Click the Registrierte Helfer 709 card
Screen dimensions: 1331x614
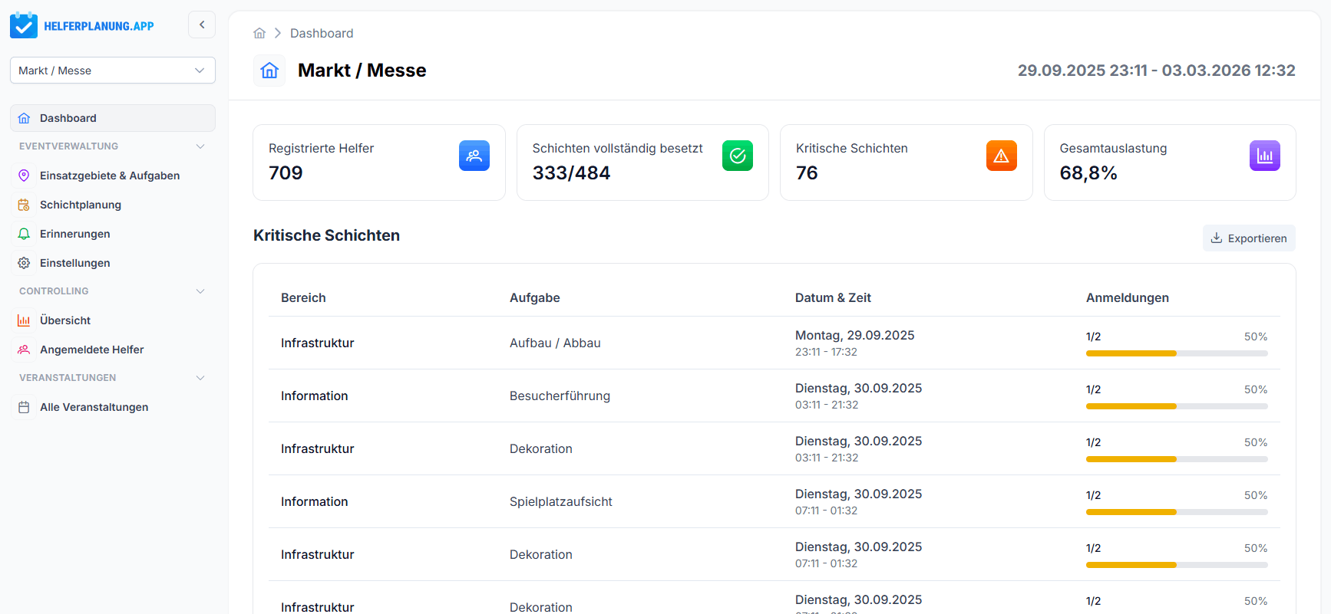[x=379, y=163]
